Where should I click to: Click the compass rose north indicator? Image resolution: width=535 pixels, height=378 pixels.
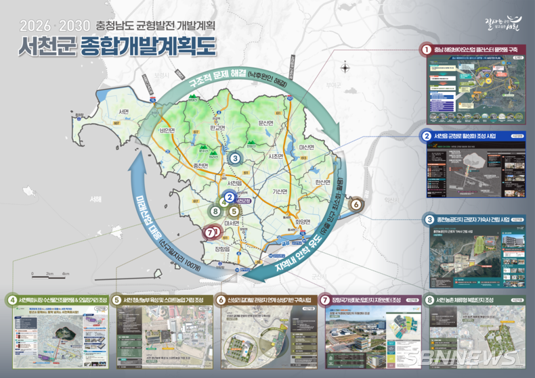(x=345, y=67)
